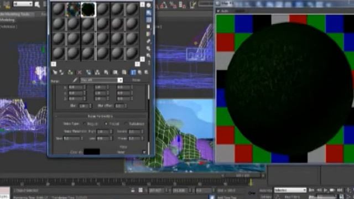
Task: Click Material ID Channel icon
Action: click(115, 72)
